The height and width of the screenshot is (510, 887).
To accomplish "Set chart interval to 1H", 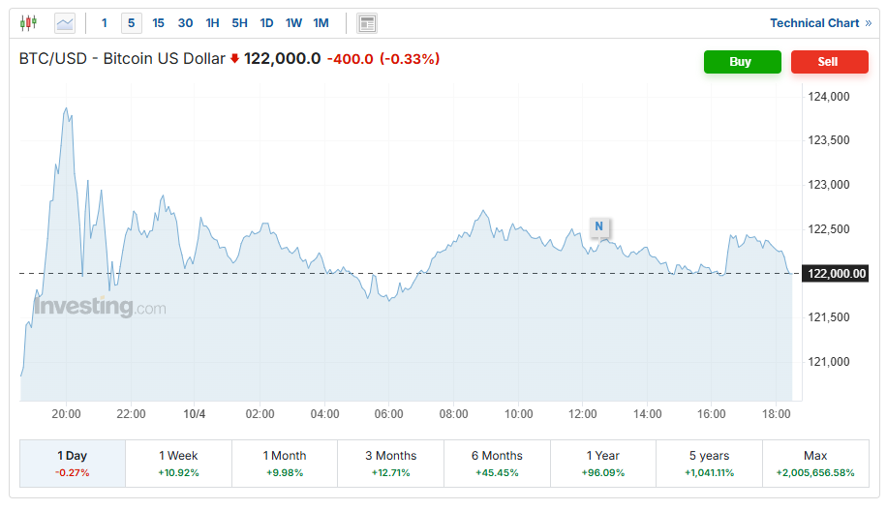I will click(x=212, y=23).
